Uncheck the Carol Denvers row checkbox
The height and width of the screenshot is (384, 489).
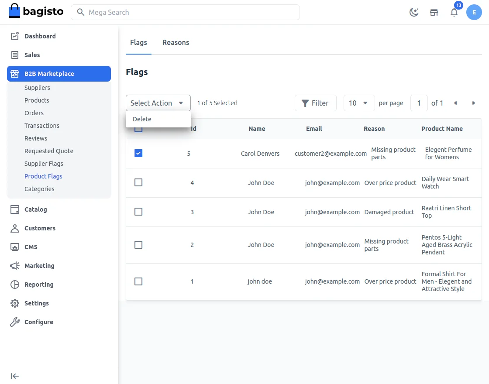coord(138,153)
